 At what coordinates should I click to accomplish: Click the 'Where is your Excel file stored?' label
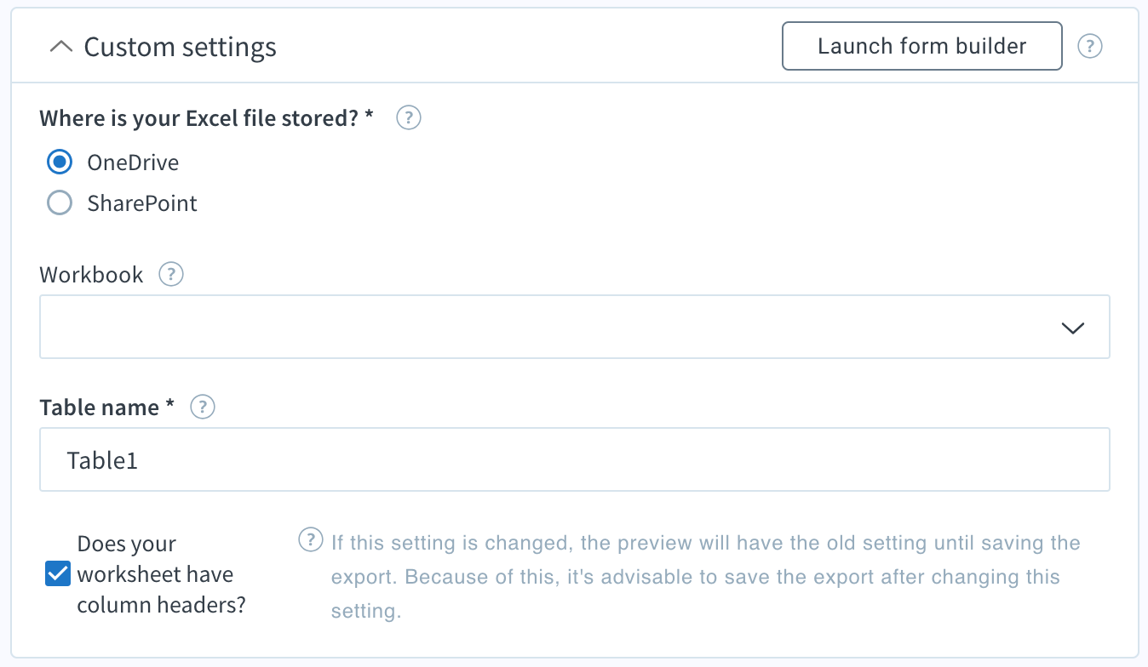[206, 117]
